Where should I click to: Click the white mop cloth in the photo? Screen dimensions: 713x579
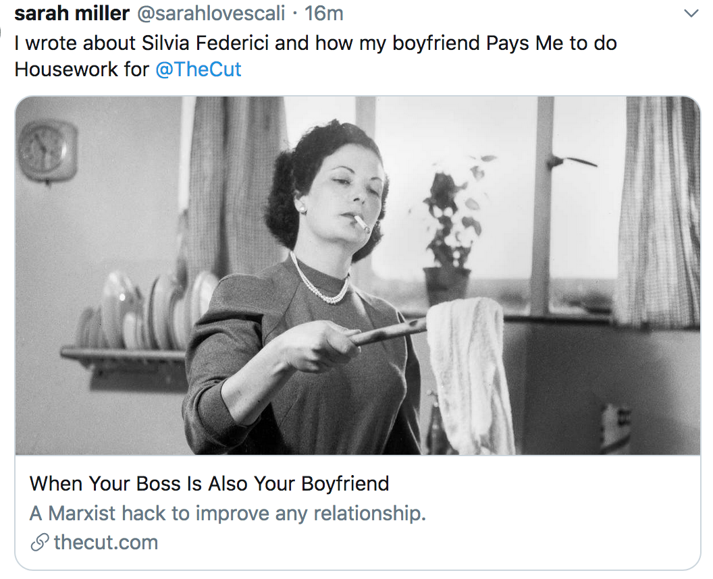(x=469, y=373)
